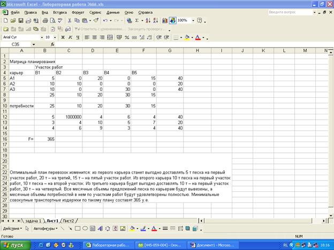The height and width of the screenshot is (250, 334).
Task: Align text left
Action: [87, 37]
